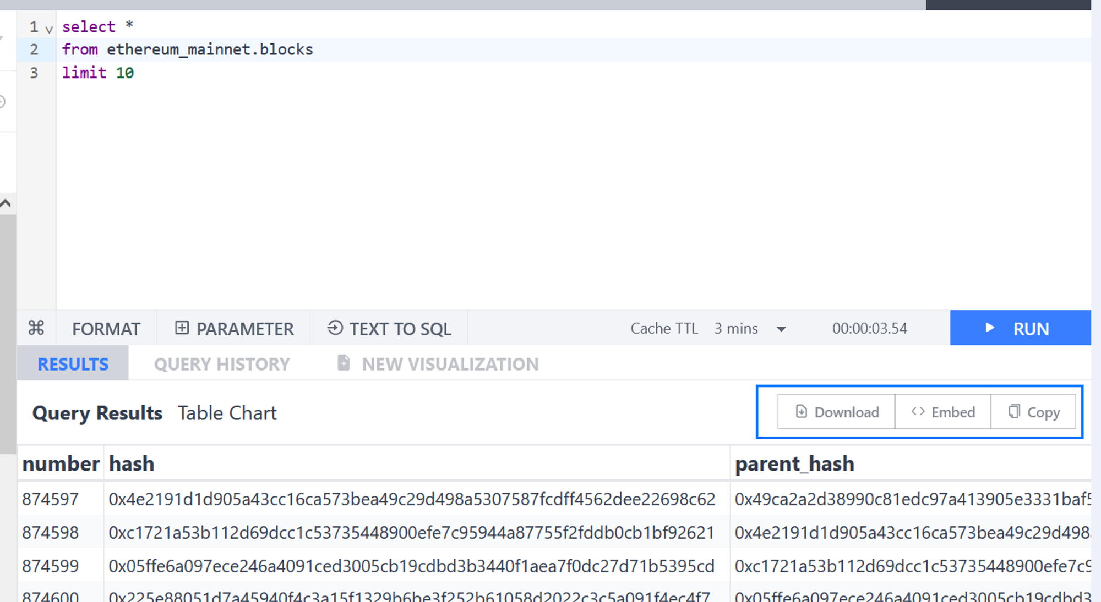Click the number column header
Viewport: 1101px width, 602px height.
click(x=61, y=464)
